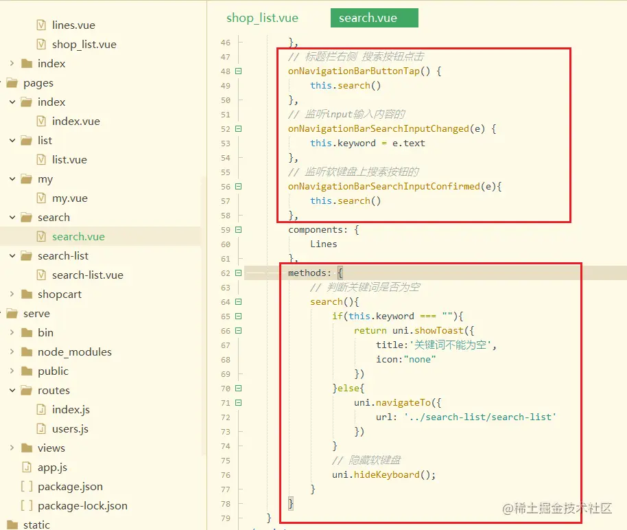This screenshot has height=530, width=627.
Task: Click the onNavigationBarSearchInputConfirmed function name
Action: pyautogui.click(x=384, y=186)
